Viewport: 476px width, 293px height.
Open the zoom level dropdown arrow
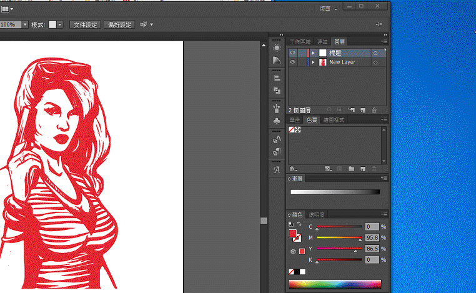pyautogui.click(x=25, y=24)
